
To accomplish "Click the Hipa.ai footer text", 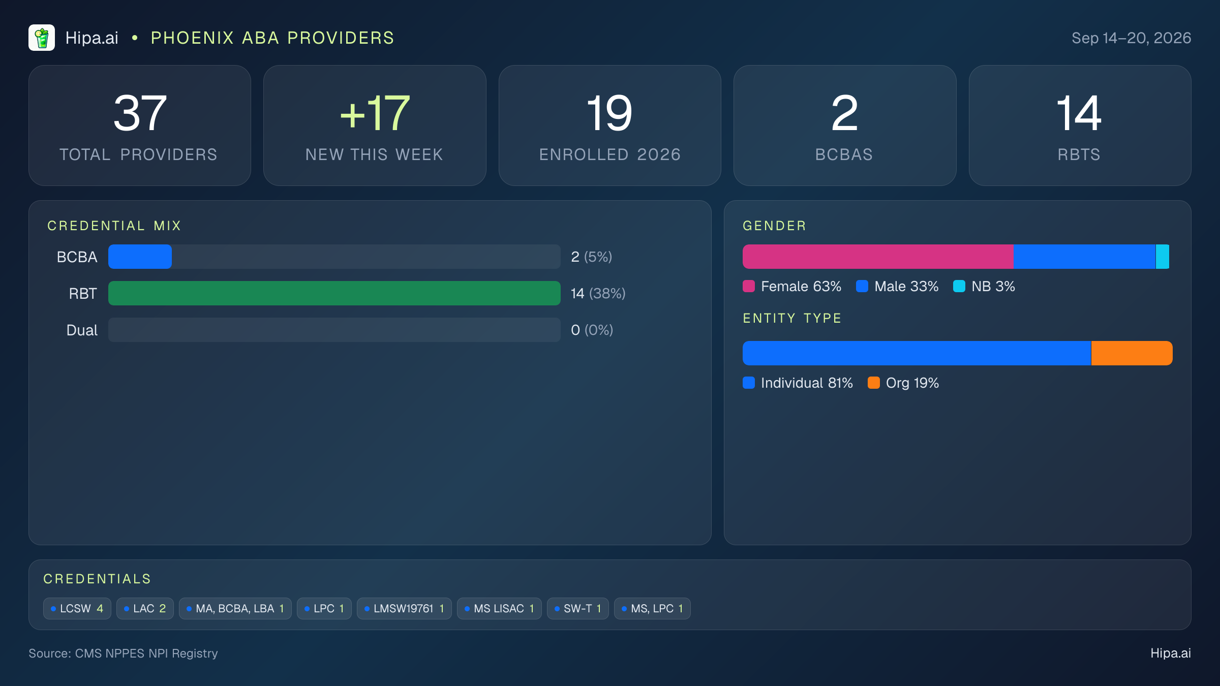I will point(1171,653).
